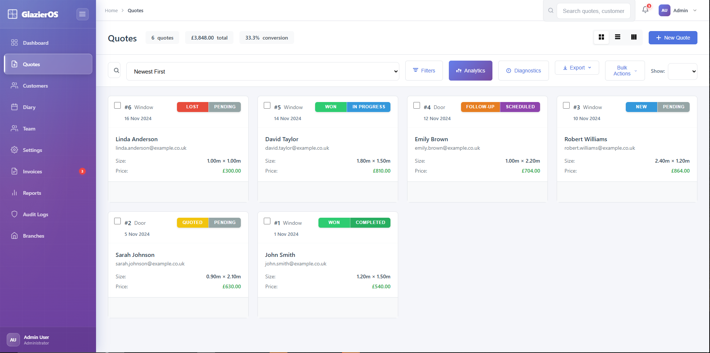The width and height of the screenshot is (710, 353).
Task: Toggle the Analytics view
Action: [x=470, y=70]
